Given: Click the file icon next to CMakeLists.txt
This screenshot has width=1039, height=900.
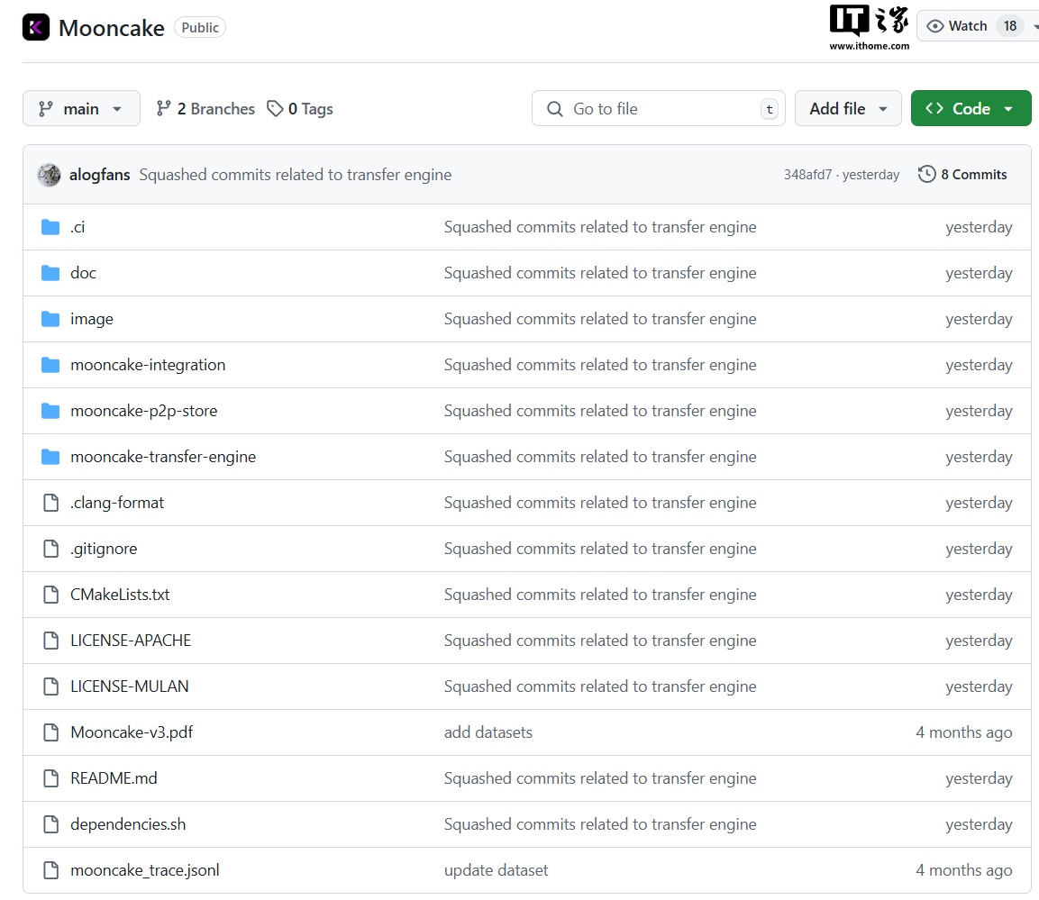Looking at the screenshot, I should tap(50, 595).
